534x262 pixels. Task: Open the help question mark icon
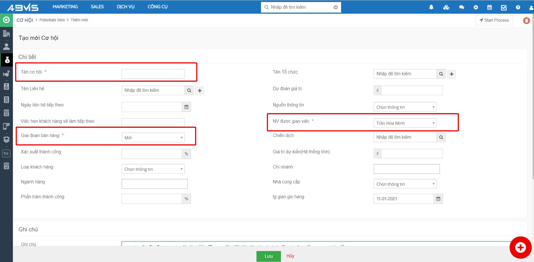[x=518, y=7]
